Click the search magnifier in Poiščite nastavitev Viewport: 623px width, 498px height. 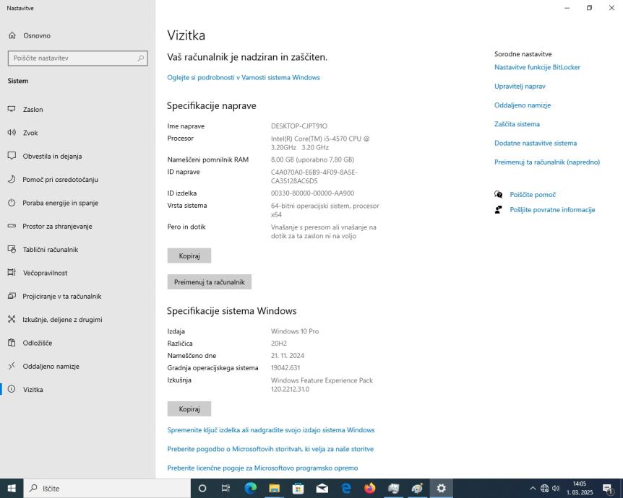(141, 58)
